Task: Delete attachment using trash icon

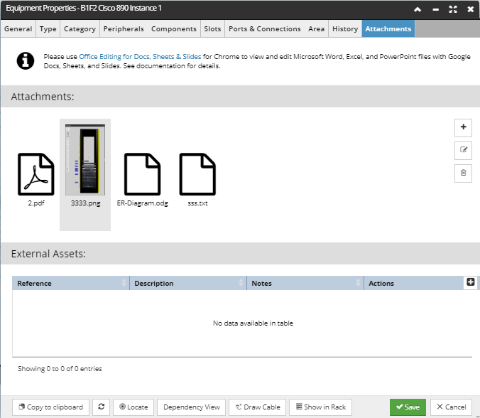Action: (x=463, y=173)
